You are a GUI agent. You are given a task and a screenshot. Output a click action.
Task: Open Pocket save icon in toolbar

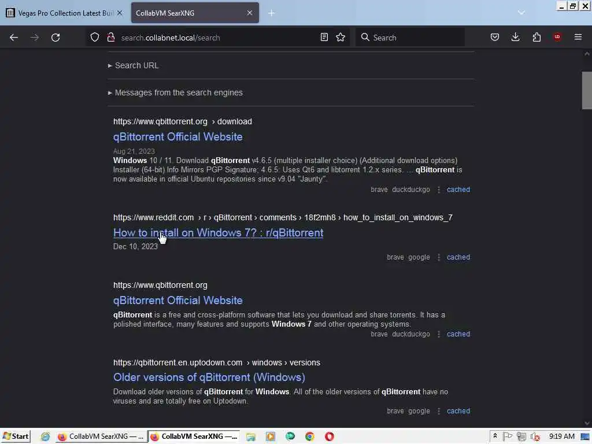pos(495,38)
